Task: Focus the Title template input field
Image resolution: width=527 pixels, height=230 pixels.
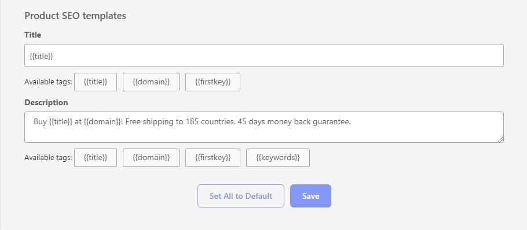Action: pyautogui.click(x=264, y=55)
